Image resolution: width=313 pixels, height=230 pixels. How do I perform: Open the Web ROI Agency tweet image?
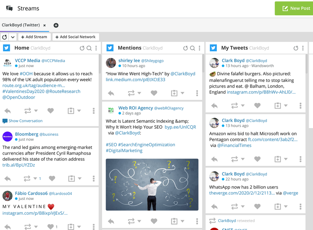point(152,185)
